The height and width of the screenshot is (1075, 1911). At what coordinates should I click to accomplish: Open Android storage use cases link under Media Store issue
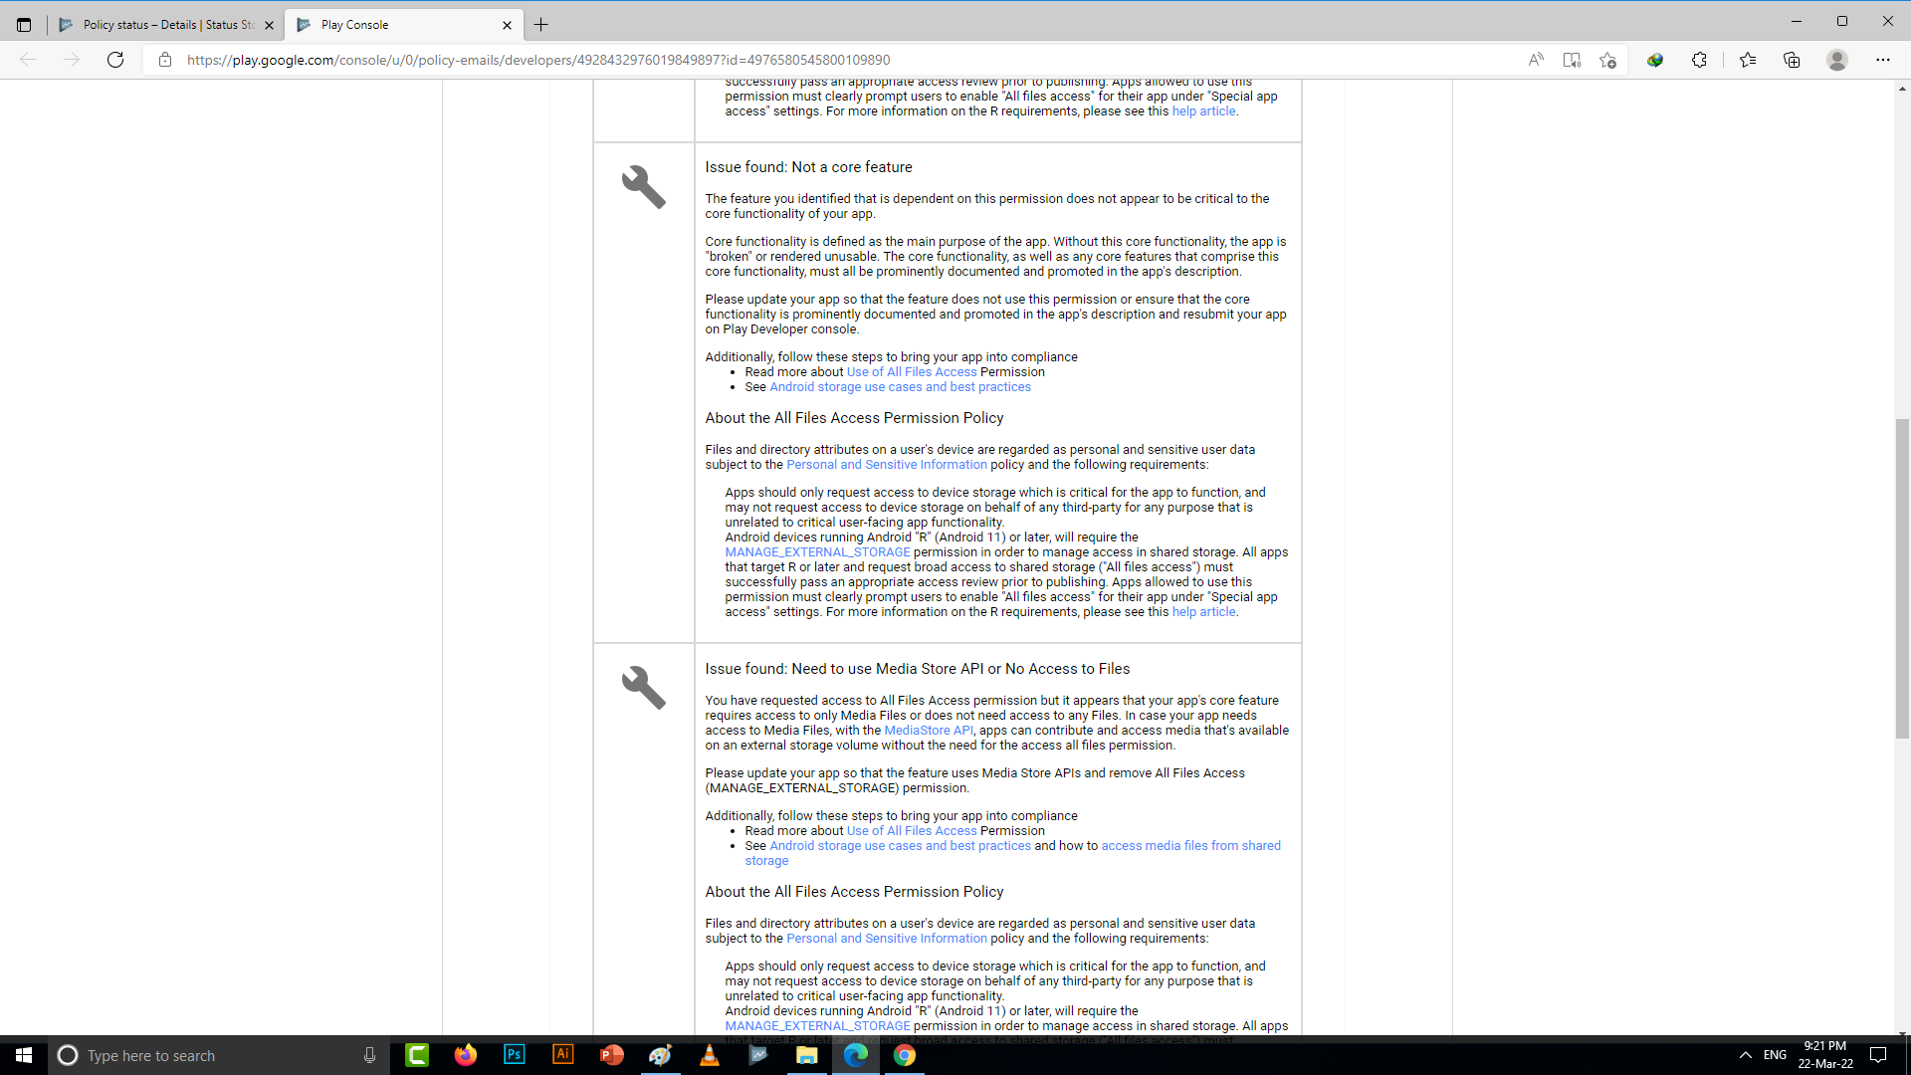(x=900, y=846)
